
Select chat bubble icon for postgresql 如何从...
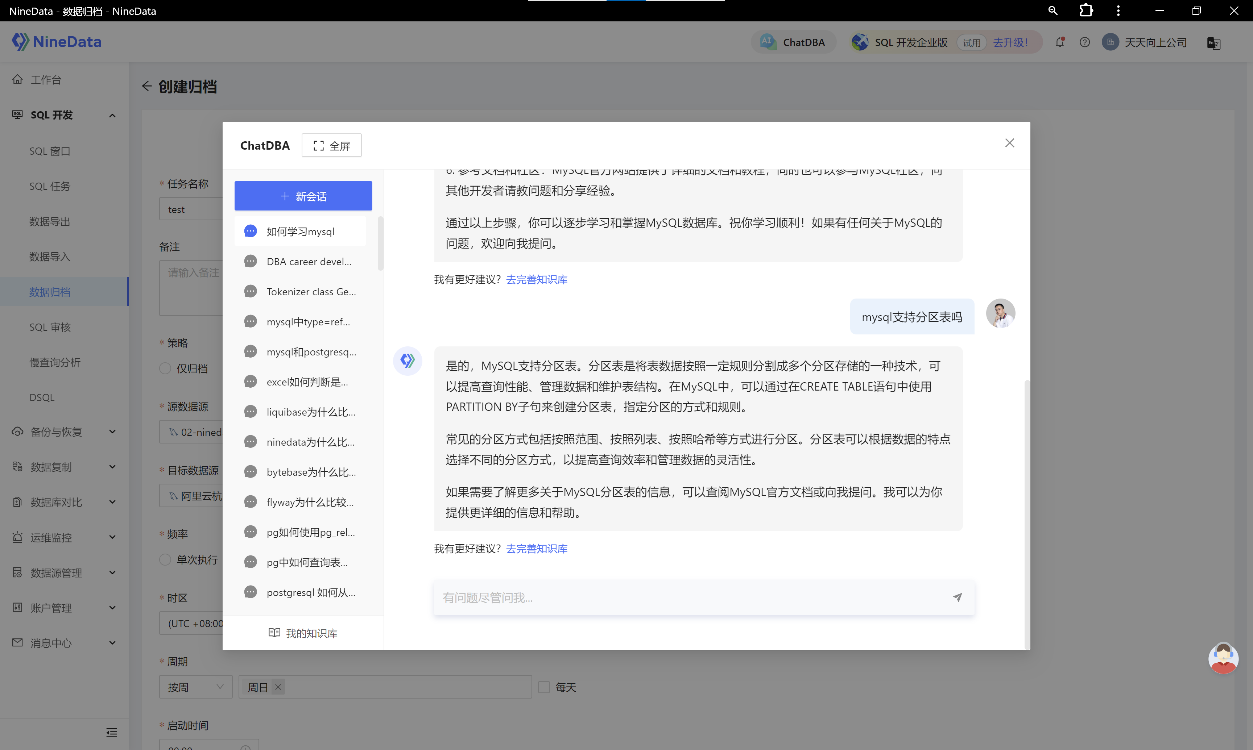pos(250,592)
